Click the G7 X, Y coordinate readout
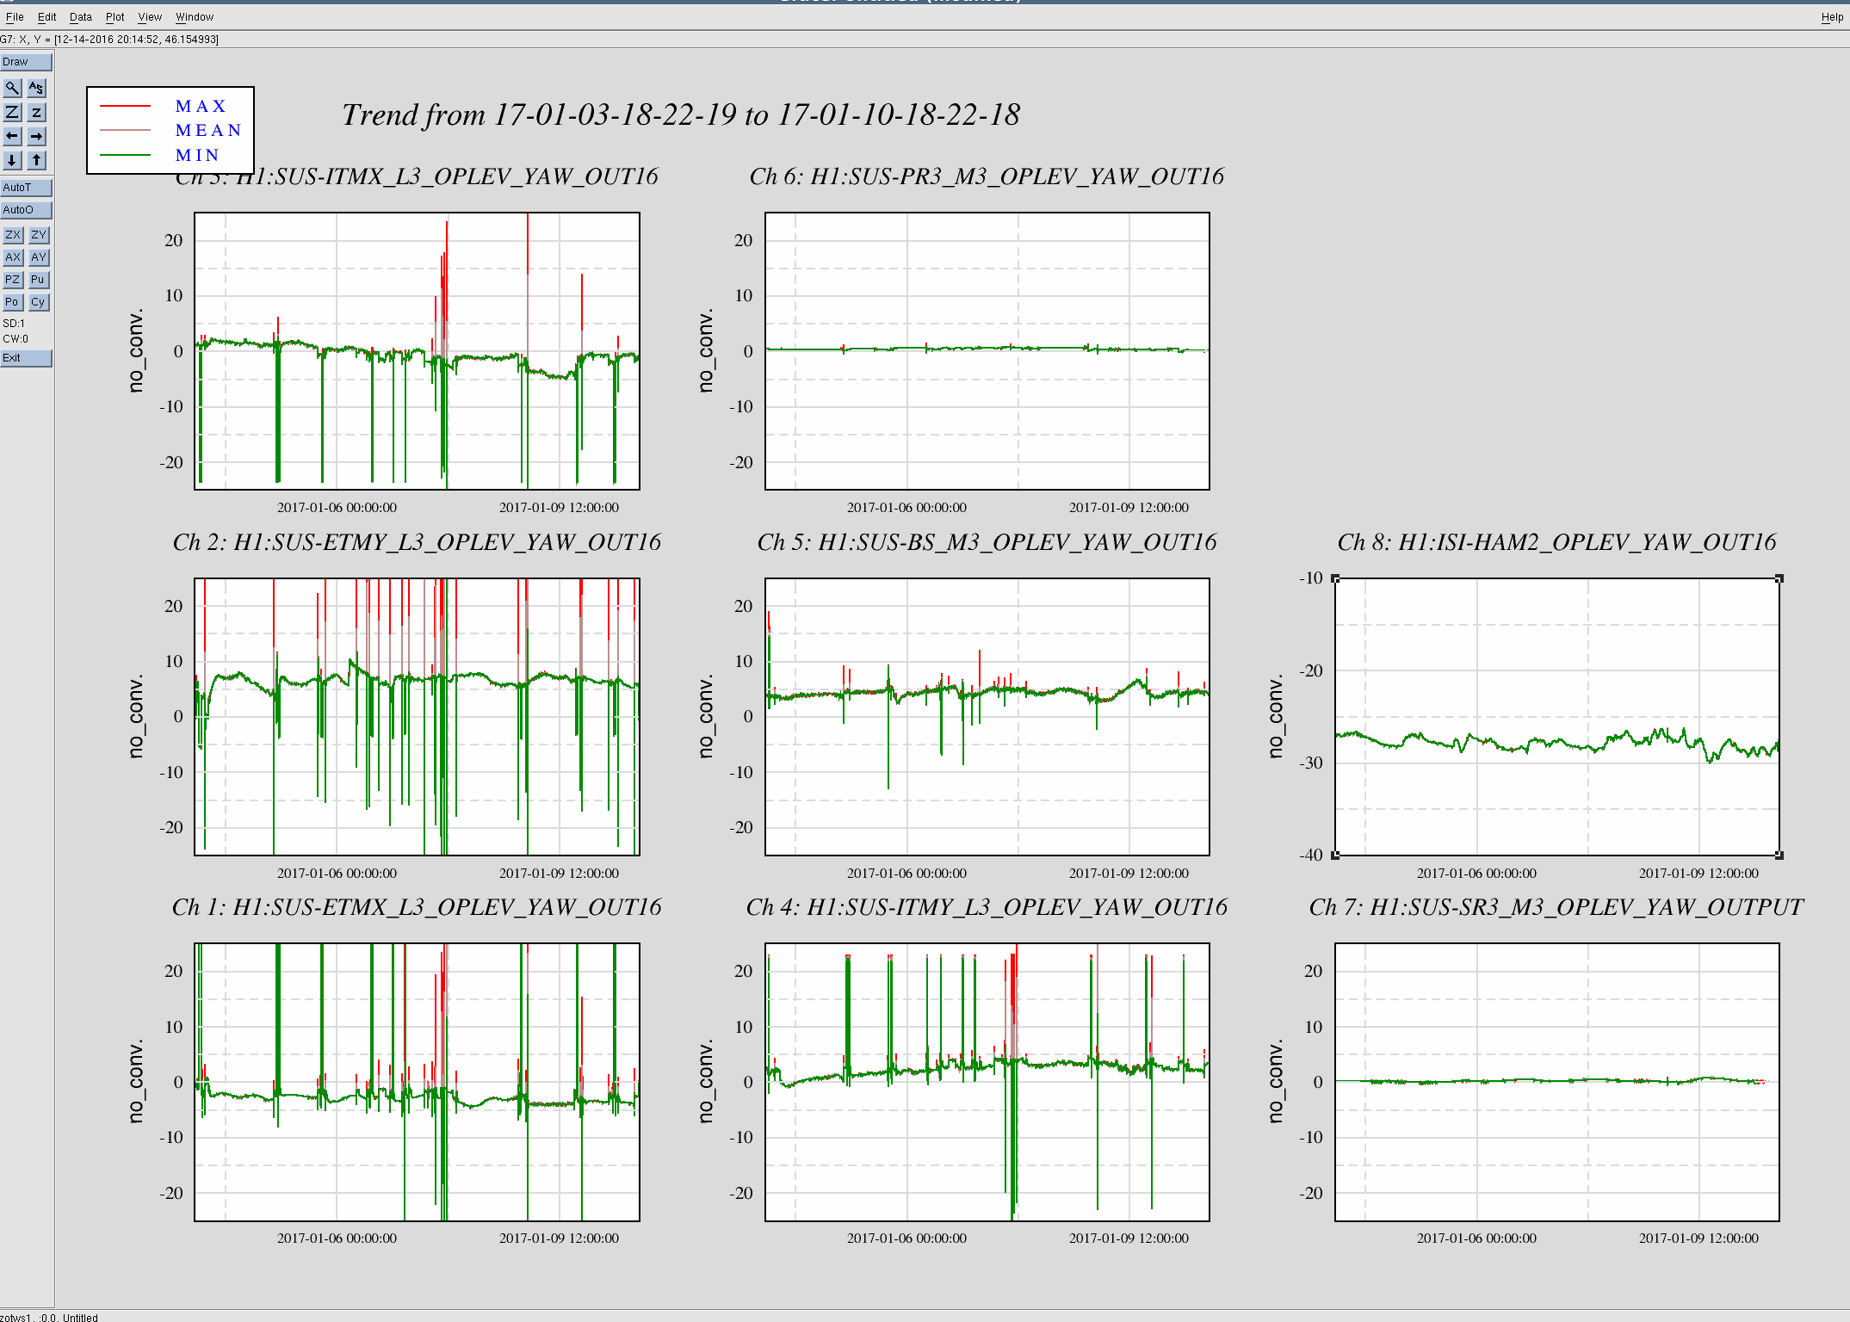The image size is (1850, 1322). coord(109,40)
